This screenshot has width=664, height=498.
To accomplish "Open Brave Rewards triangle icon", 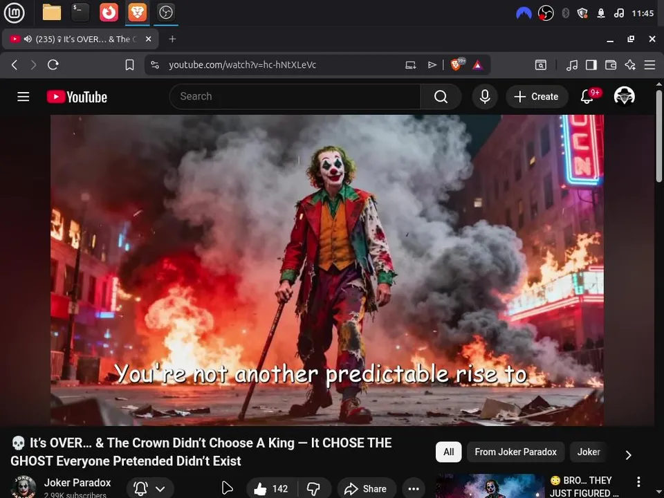I will pos(478,65).
